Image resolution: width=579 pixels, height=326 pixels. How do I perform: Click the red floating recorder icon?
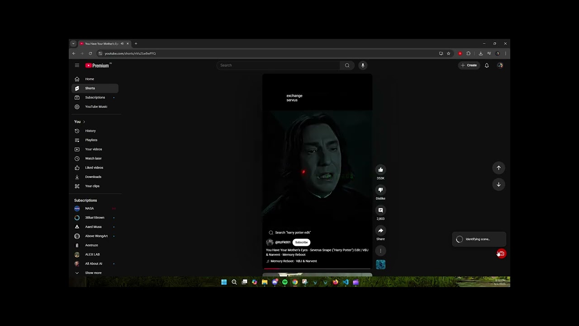click(x=501, y=254)
